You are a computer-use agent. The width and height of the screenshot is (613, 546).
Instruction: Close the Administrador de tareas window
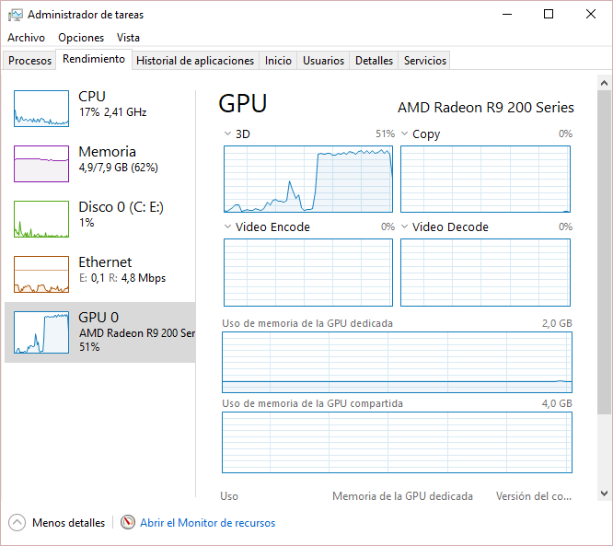click(591, 15)
